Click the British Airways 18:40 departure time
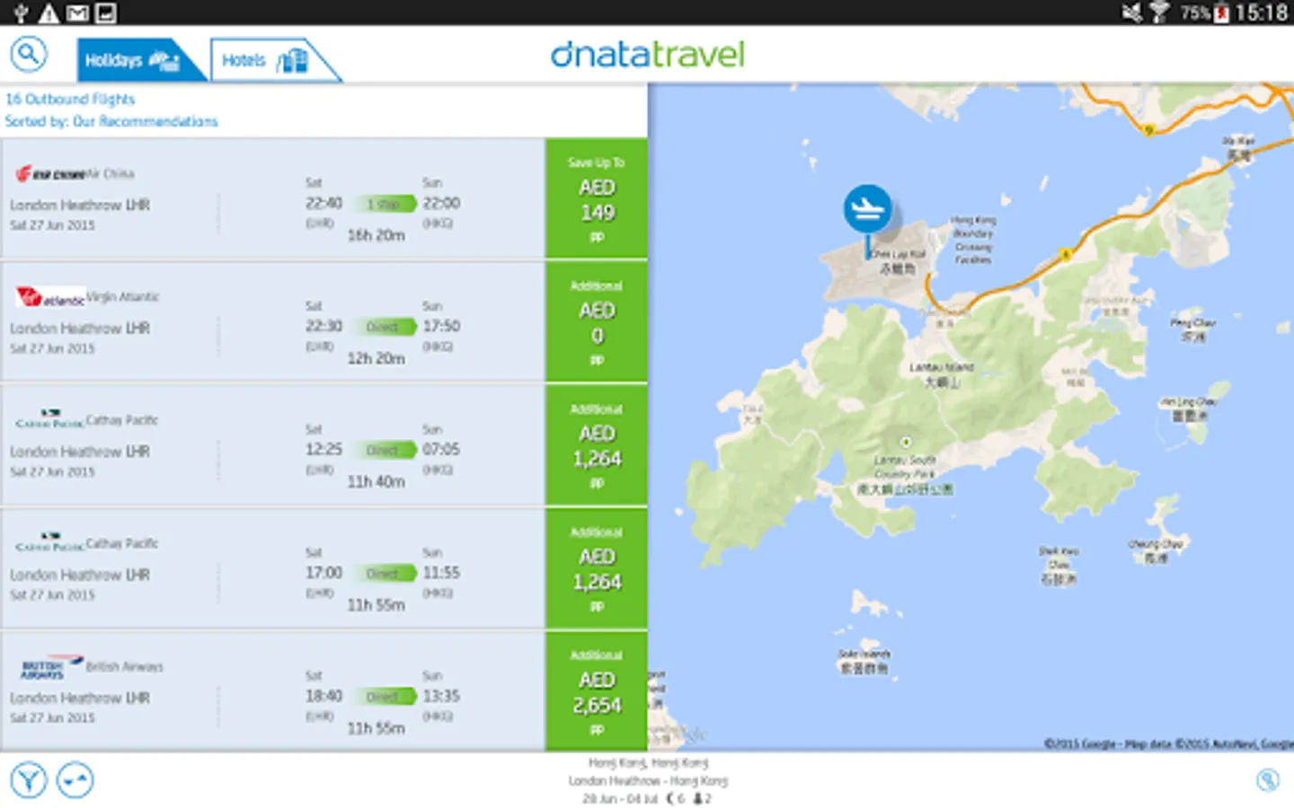 point(323,696)
